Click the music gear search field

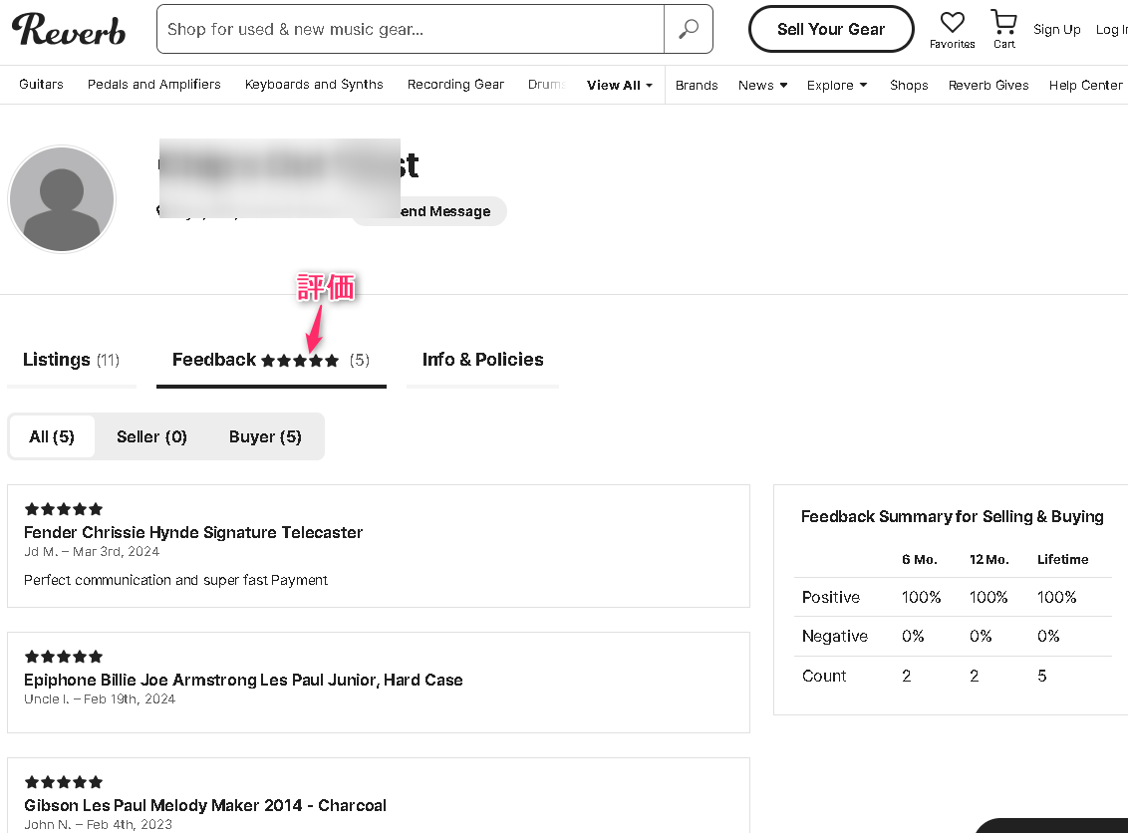(x=410, y=29)
